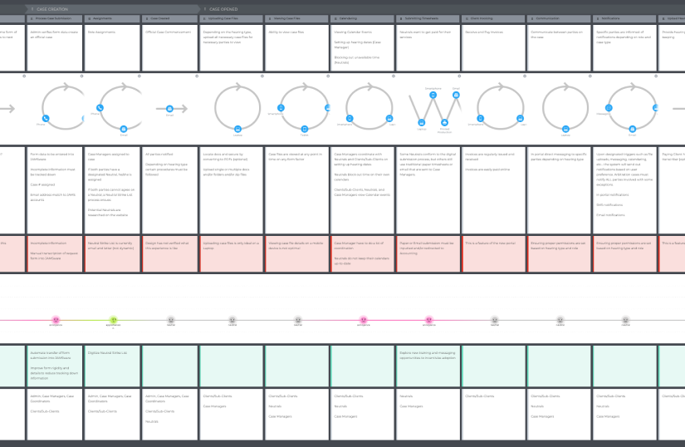The image size is (685, 447).
Task: Click the printed timesheets icon in Submitting Timesheets
Action: coord(445,123)
